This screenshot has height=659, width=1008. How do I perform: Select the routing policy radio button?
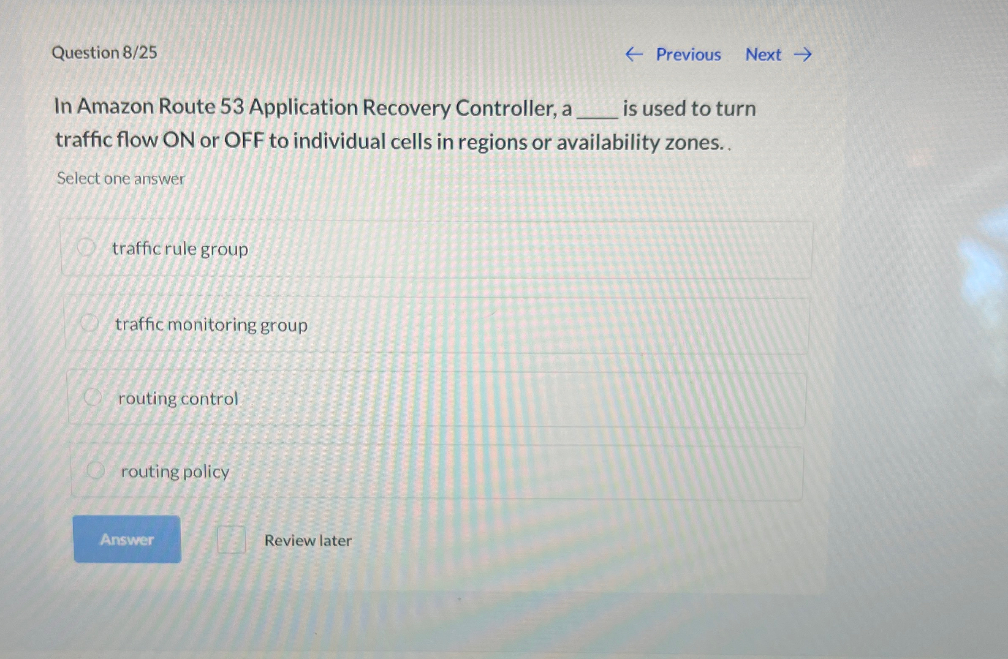[x=97, y=468]
